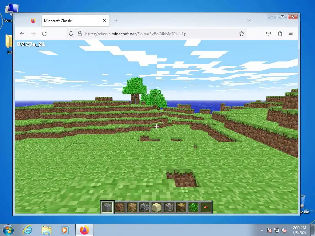
Task: Launch Internet Explorer from taskbar
Action: pyautogui.click(x=27, y=230)
